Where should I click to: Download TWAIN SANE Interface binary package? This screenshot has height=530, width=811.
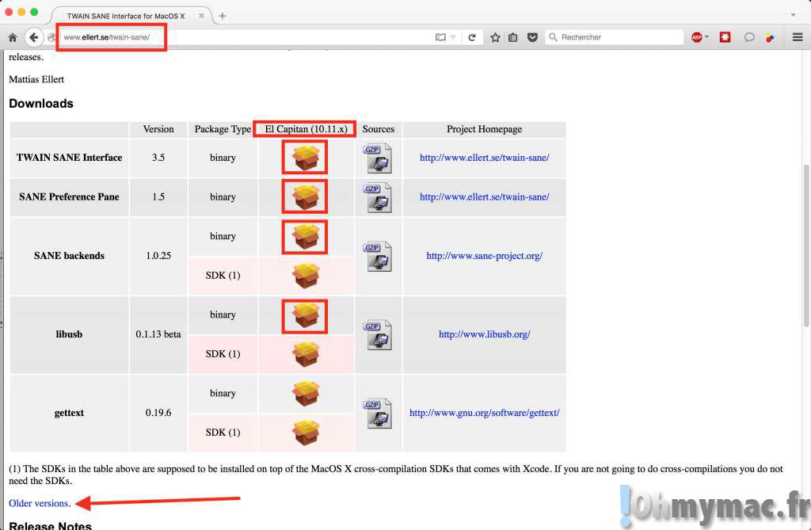click(305, 158)
